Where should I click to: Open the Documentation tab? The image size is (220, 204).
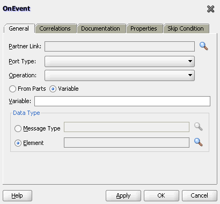[x=101, y=28]
